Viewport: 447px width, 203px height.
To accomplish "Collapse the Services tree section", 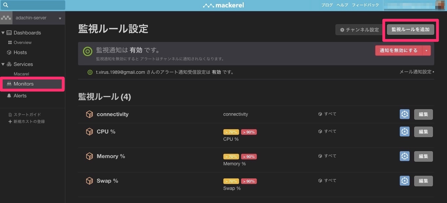I will tap(3, 64).
